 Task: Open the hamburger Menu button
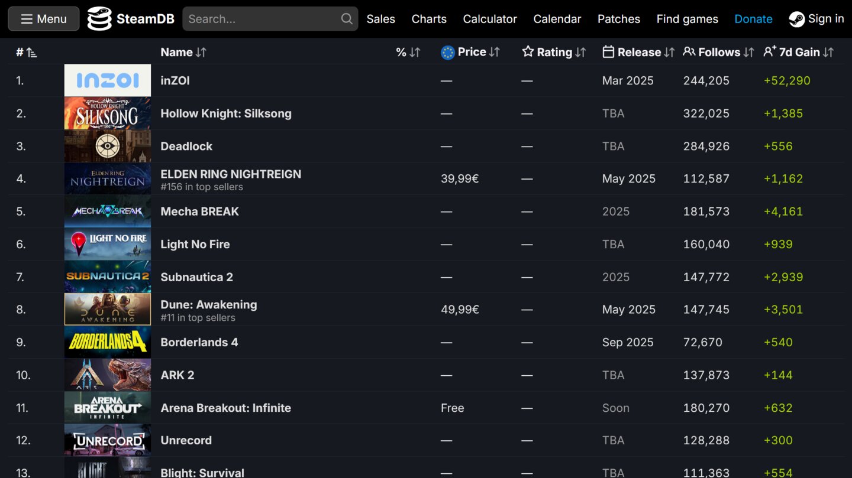44,19
